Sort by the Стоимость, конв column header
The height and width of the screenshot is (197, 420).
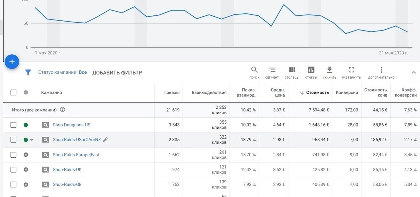tap(376, 92)
